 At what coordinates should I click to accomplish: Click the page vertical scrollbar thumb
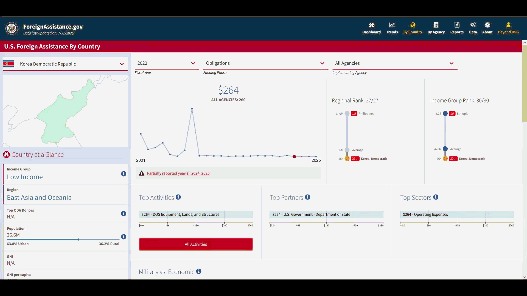524,84
